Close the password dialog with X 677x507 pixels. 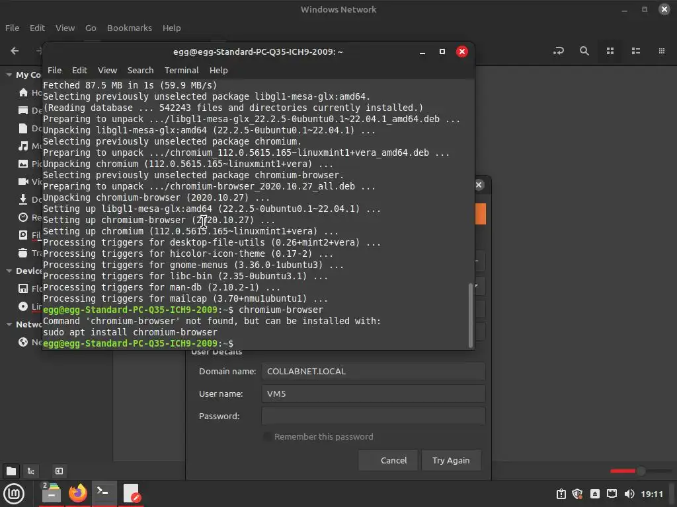[x=479, y=185]
